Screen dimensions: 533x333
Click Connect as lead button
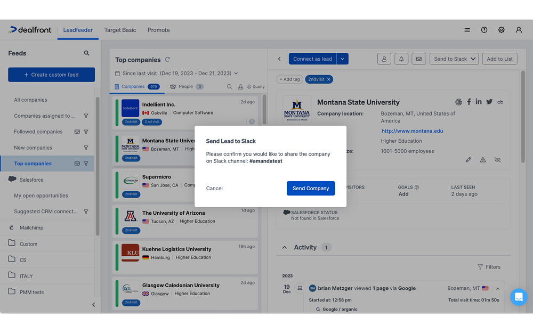(312, 59)
